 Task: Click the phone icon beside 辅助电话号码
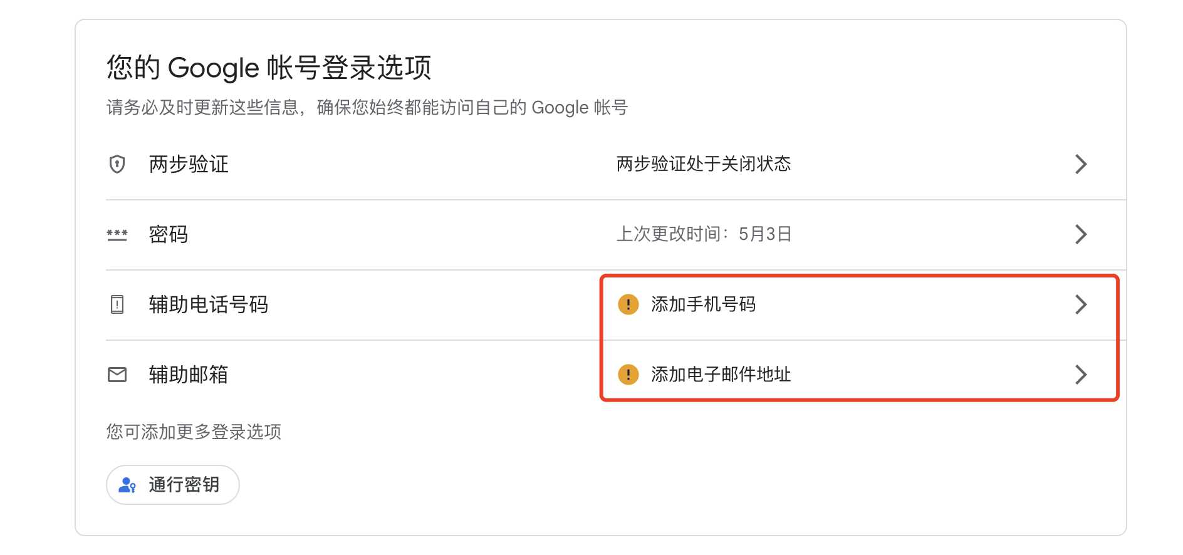pyautogui.click(x=117, y=304)
